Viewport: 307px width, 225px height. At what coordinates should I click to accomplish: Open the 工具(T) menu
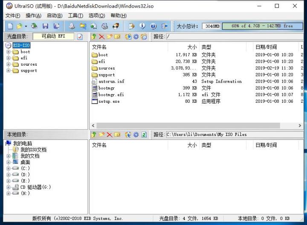(x=75, y=15)
